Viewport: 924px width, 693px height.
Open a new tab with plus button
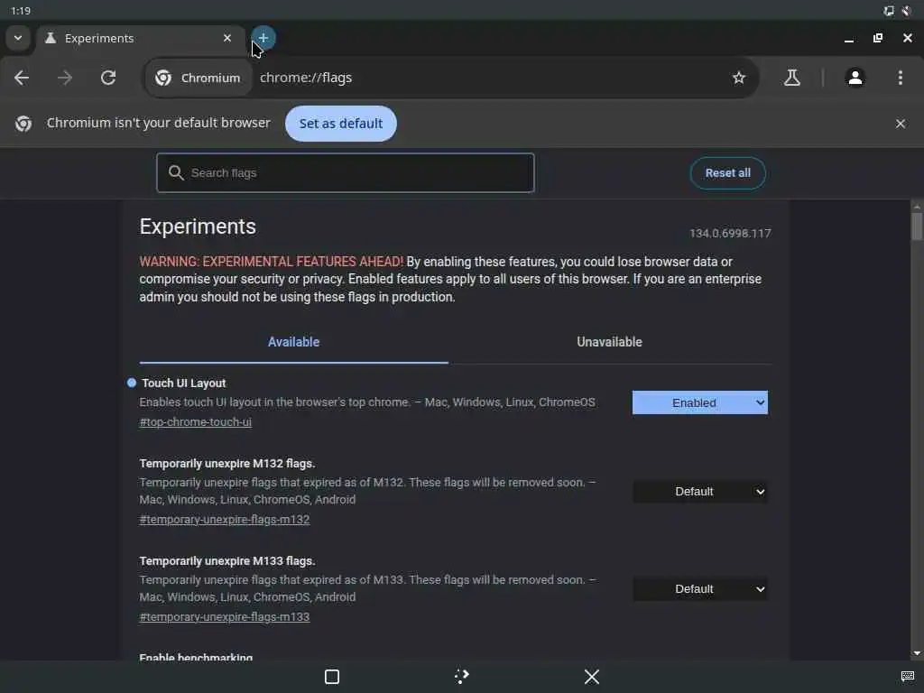263,38
